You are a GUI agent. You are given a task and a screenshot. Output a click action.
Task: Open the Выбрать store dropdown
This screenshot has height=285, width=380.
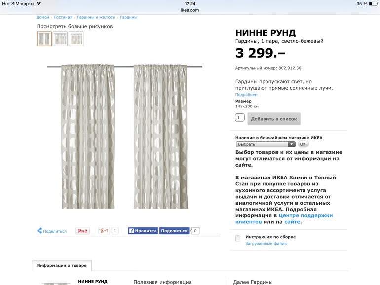266,144
